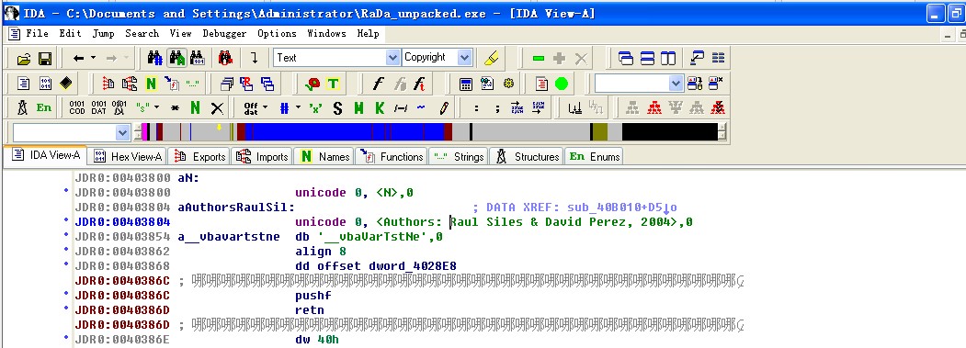
Task: Click the 'align 8' line
Action: coord(321,252)
